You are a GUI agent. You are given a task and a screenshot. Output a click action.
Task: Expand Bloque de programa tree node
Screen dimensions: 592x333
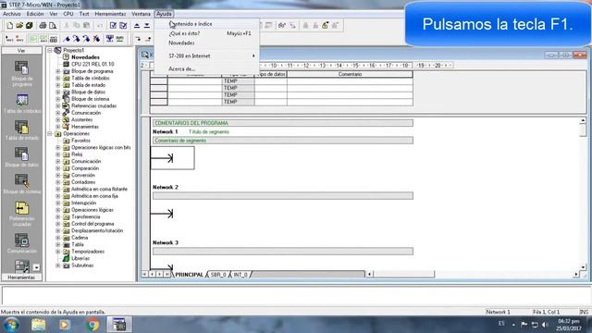pos(58,71)
